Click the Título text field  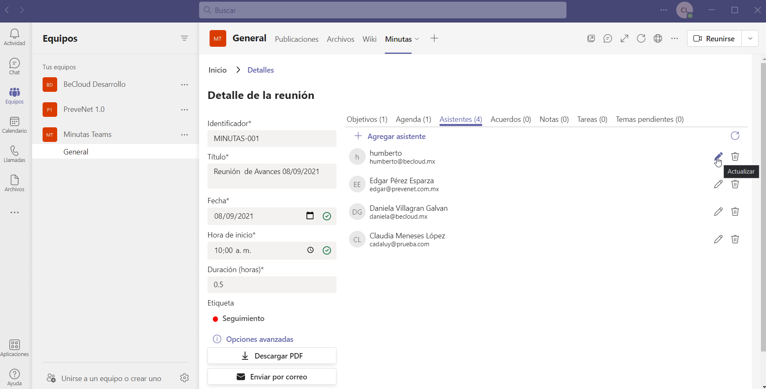(x=272, y=176)
